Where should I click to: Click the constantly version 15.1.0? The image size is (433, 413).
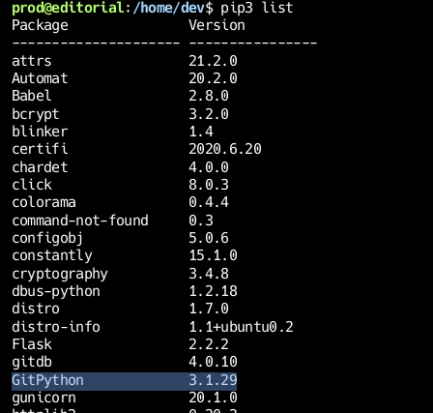click(213, 255)
